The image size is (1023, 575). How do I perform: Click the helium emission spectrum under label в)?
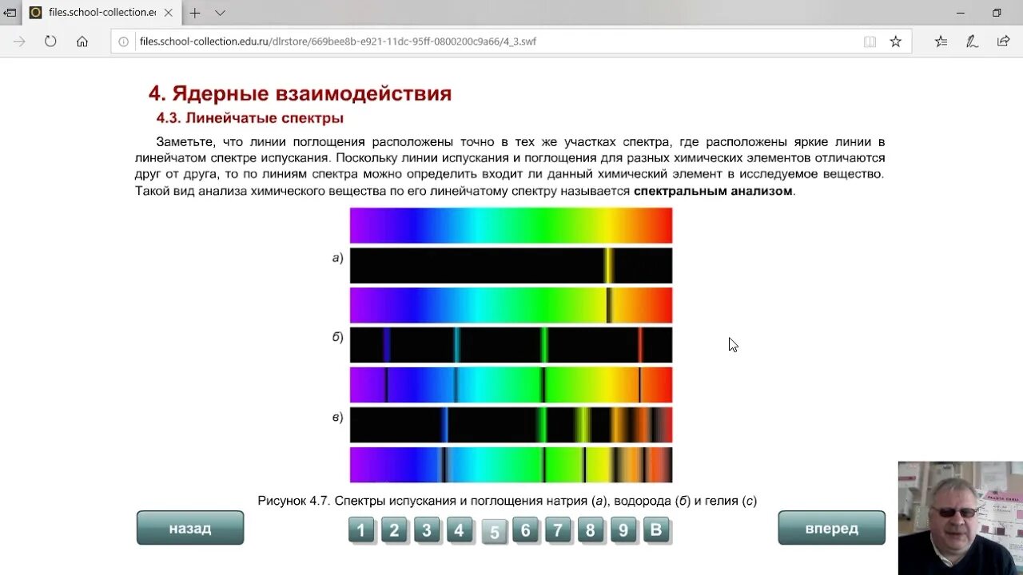point(511,425)
